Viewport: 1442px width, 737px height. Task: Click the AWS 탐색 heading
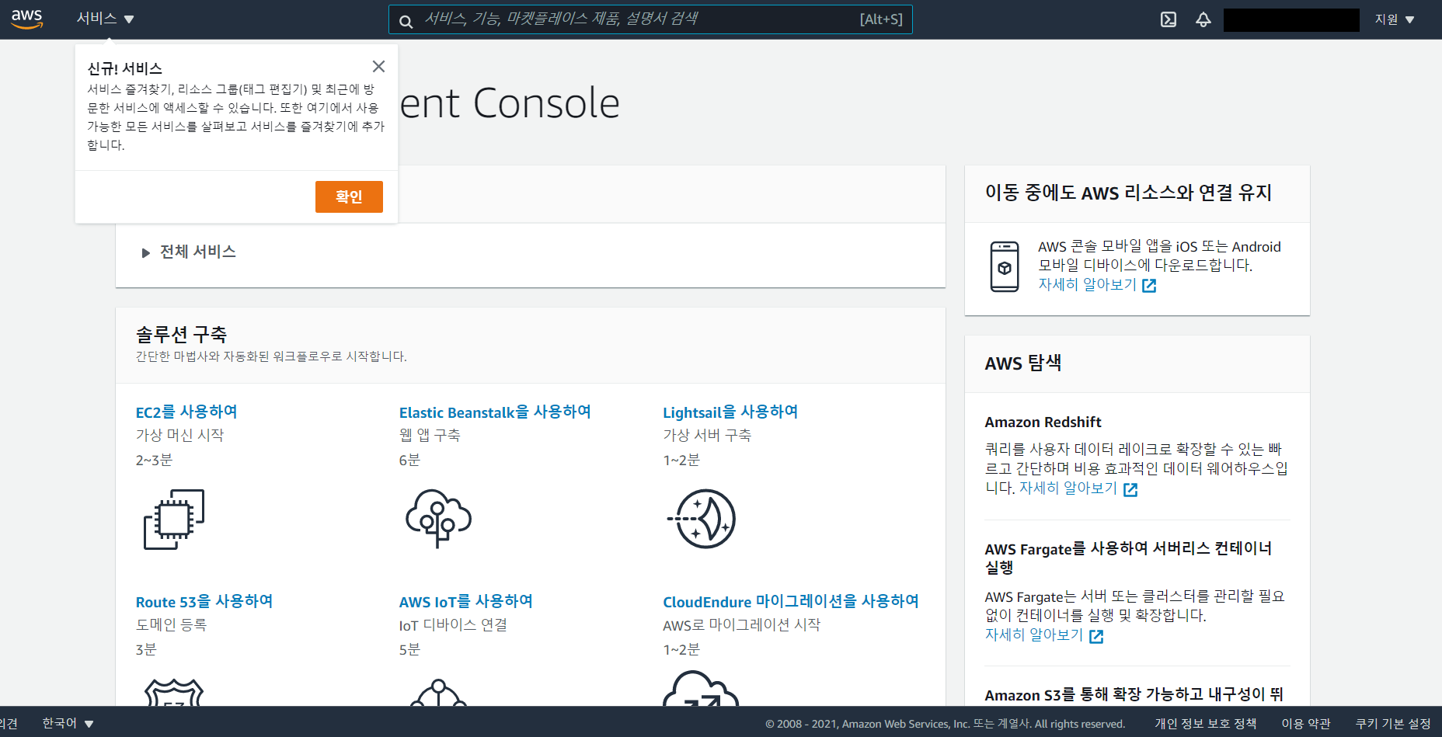click(x=1023, y=363)
